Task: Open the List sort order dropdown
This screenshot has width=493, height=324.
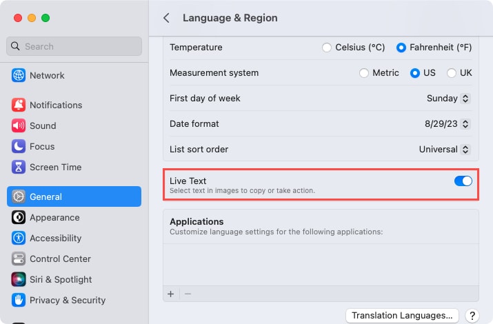Action: tap(445, 150)
